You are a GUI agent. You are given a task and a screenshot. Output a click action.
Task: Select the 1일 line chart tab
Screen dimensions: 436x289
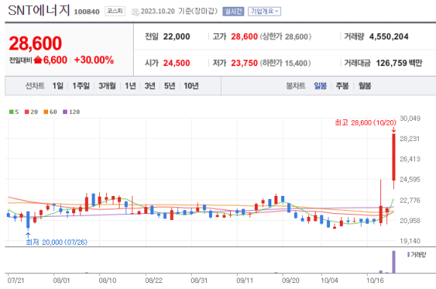pos(58,86)
